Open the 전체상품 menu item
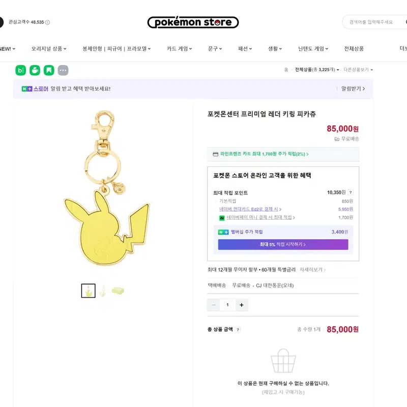Screen dimensions: 407x407 [x=354, y=48]
